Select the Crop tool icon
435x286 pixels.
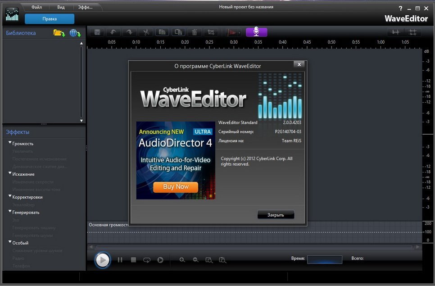point(211,32)
